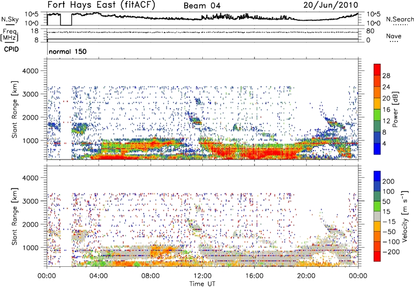414x287 pixels.
Task: Click the solid line sample under 'N.Sky'
Action: 10,24
